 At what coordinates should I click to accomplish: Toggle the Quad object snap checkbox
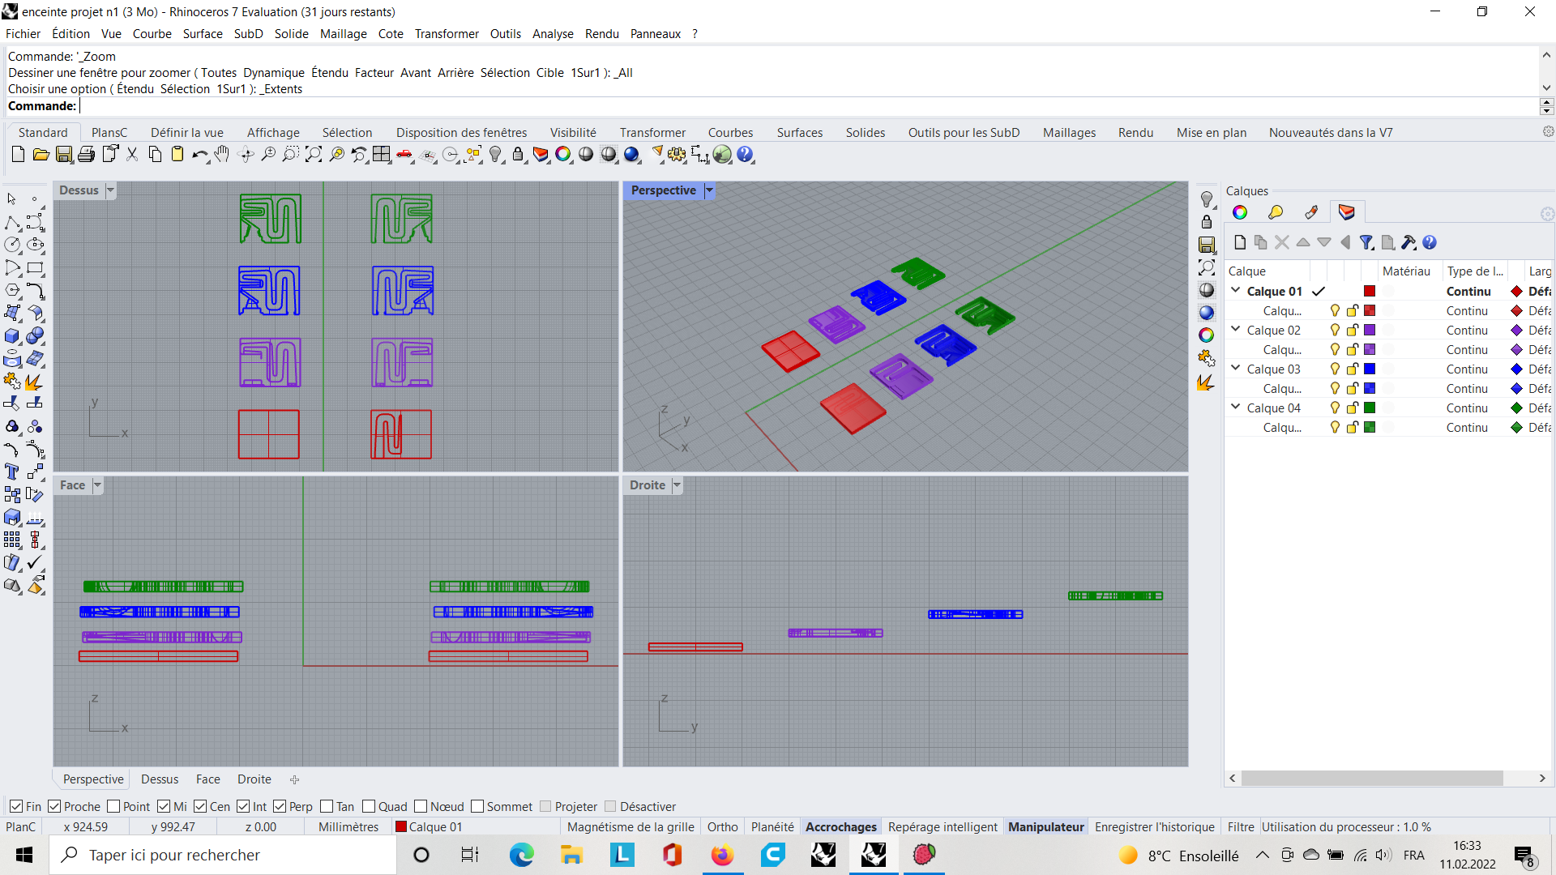point(369,806)
